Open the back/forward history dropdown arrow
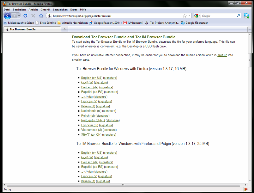This screenshot has width=254, height=193. tap(19, 16)
